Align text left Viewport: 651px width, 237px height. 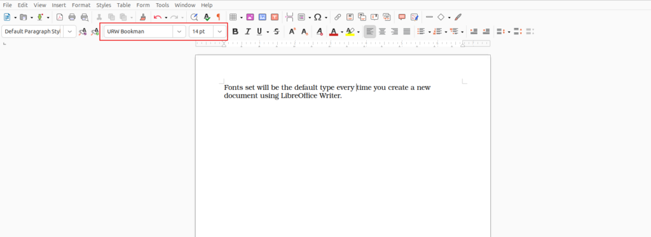(x=370, y=32)
